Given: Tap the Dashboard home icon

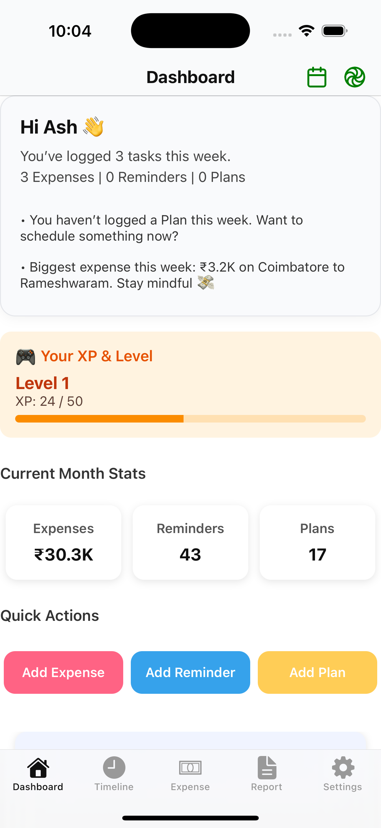Looking at the screenshot, I should coord(38,768).
